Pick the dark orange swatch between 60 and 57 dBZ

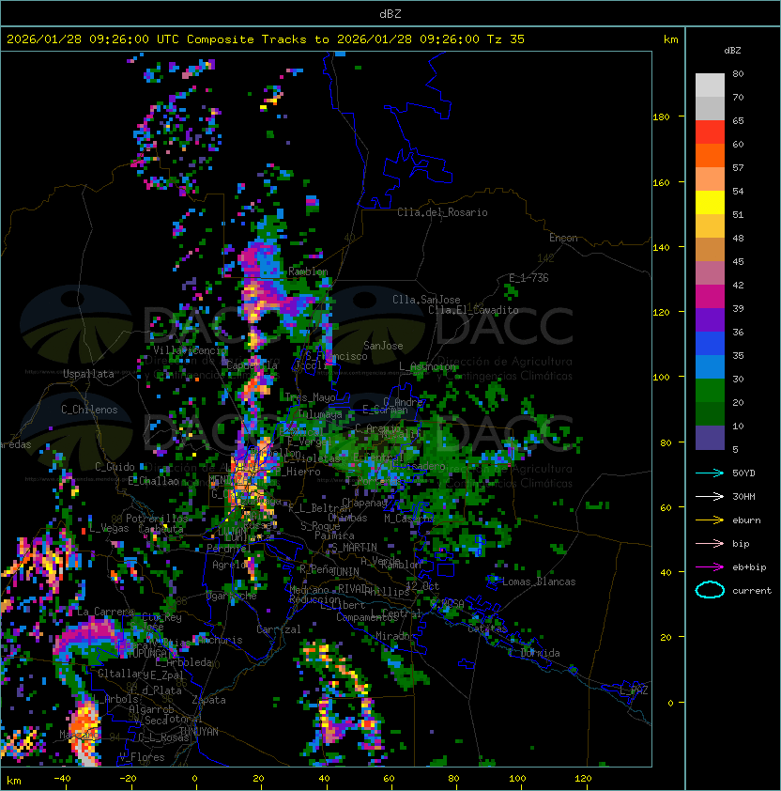pos(710,155)
